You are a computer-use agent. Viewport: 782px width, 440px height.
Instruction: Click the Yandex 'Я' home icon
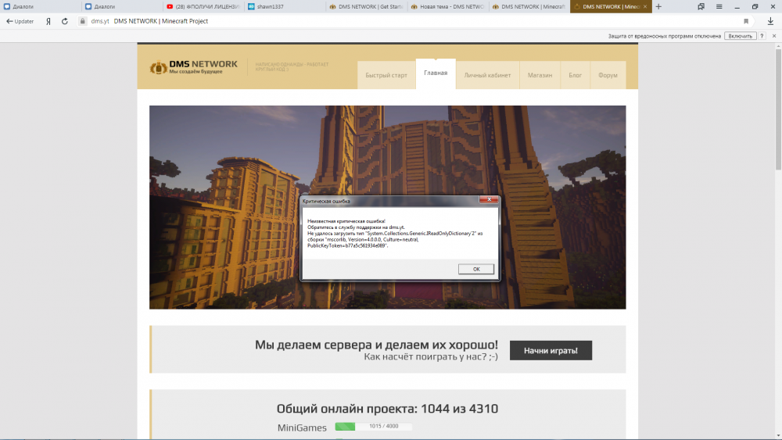click(48, 21)
